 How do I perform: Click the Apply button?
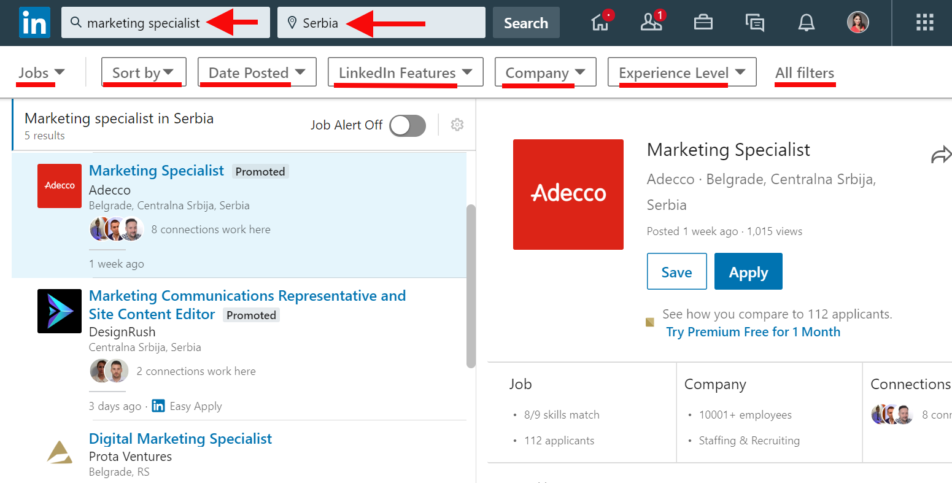[x=748, y=271]
